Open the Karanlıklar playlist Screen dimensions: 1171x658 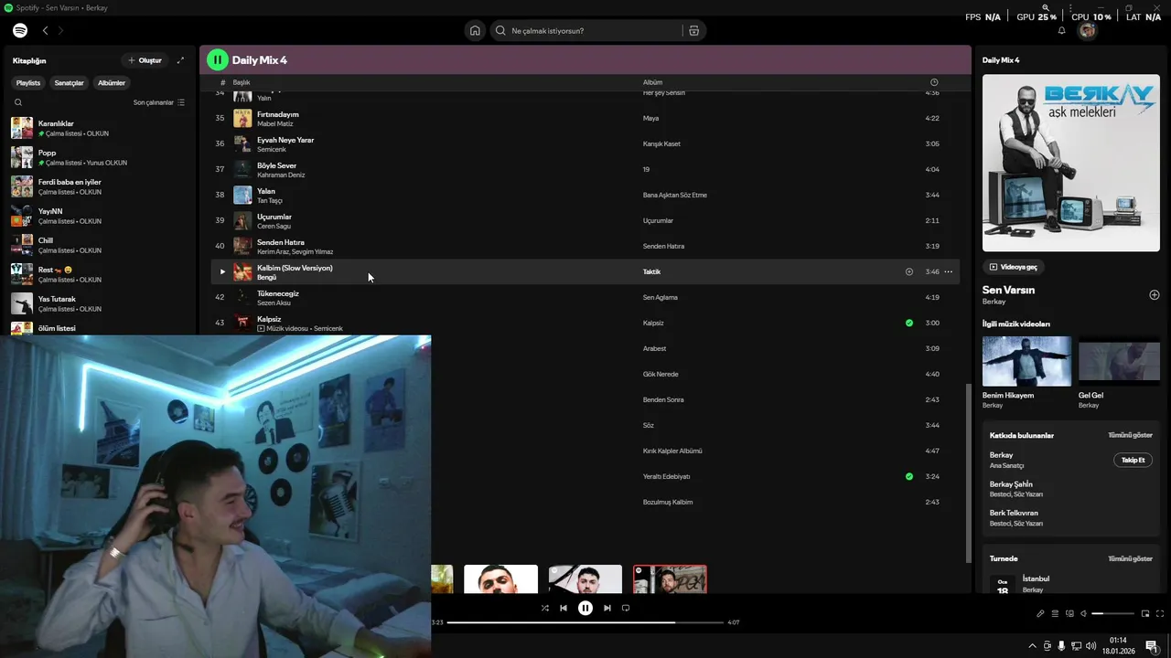pos(101,128)
